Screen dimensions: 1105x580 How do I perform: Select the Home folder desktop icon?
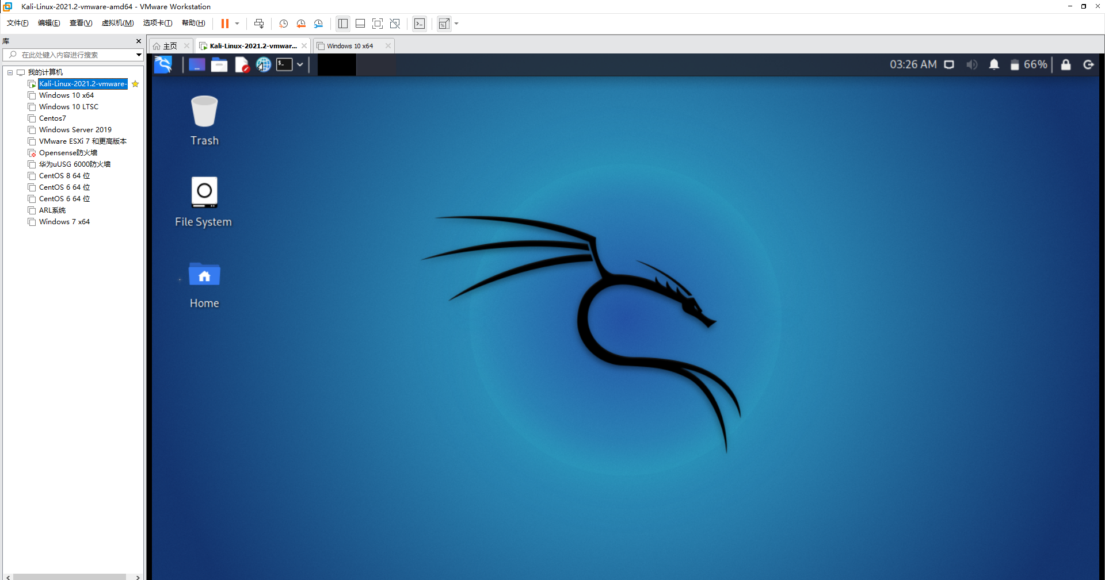pos(204,286)
